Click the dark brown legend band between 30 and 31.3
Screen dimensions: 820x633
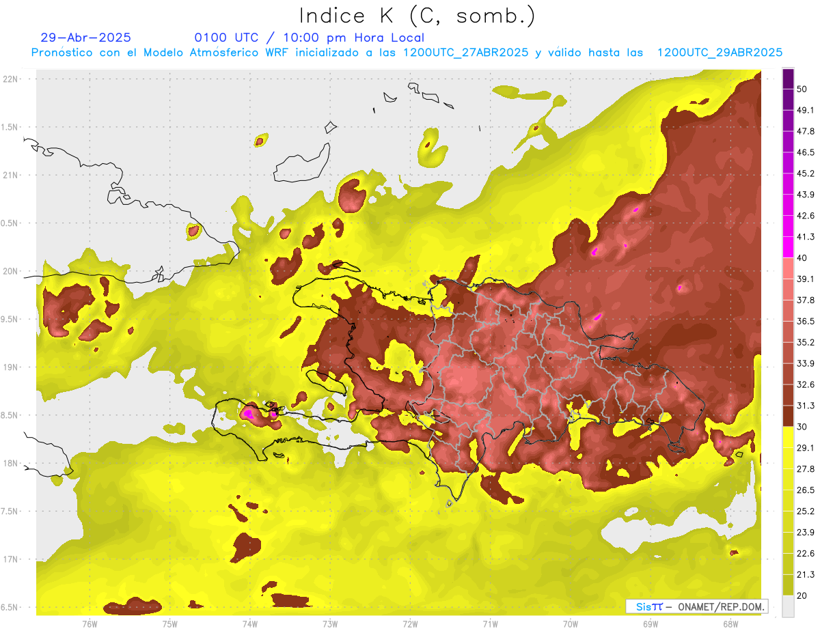788,416
